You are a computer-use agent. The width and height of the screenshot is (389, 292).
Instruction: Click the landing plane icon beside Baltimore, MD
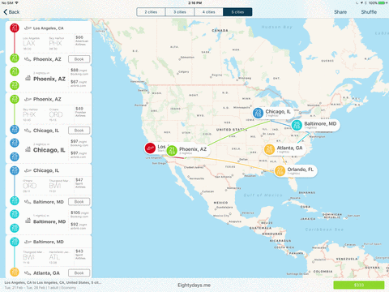28,202
